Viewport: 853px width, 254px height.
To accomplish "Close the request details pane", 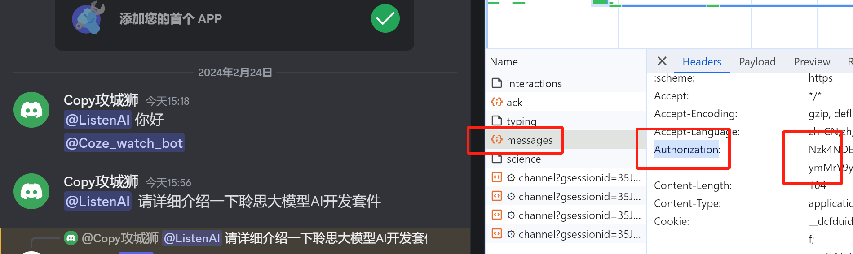I will click(662, 61).
